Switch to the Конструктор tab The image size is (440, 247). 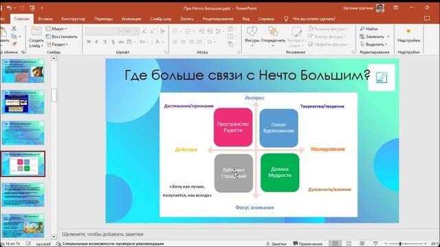click(x=73, y=19)
